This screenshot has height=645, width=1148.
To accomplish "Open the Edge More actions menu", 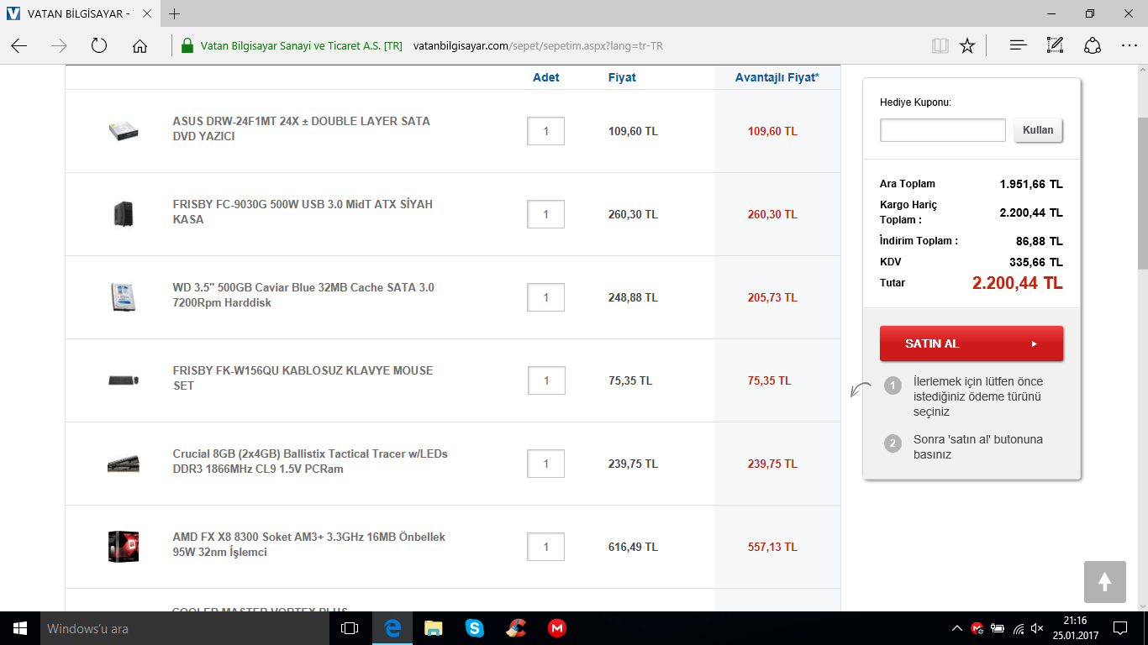I will click(1130, 45).
